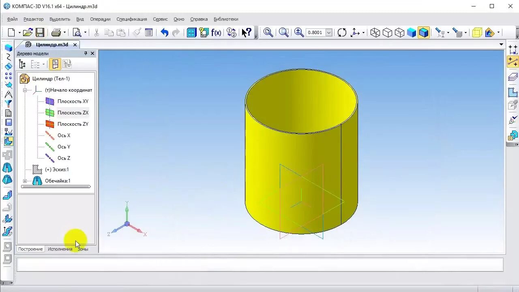Open the Print dropdown arrow
This screenshot has height=292, width=519.
(x=64, y=33)
